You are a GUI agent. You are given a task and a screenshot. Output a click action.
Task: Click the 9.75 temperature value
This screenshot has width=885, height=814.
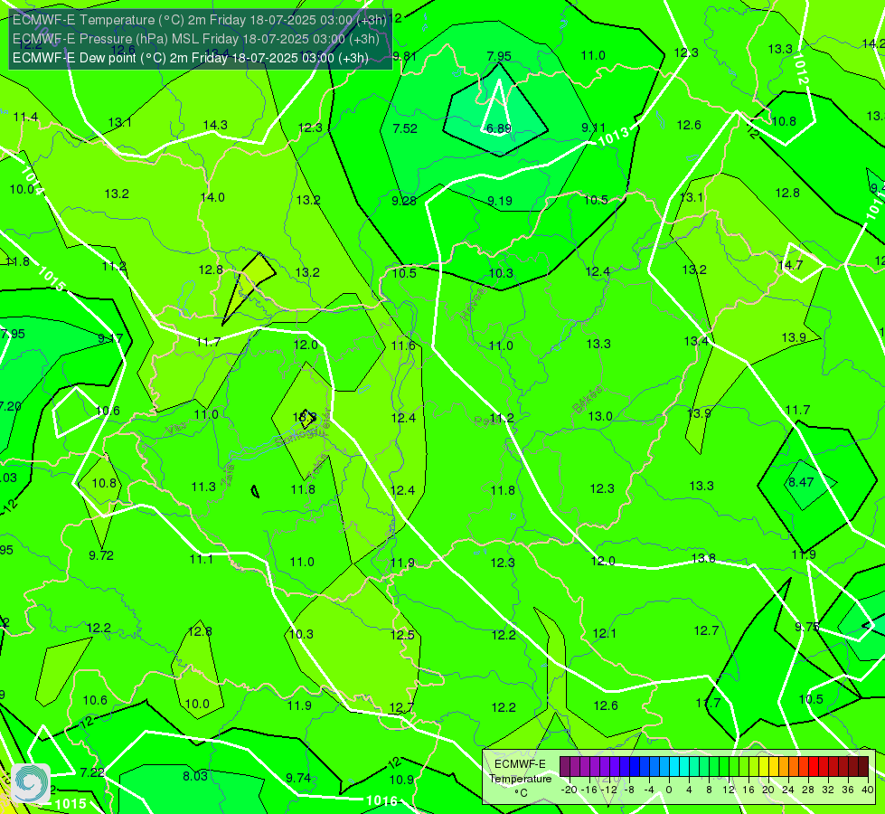tap(807, 627)
